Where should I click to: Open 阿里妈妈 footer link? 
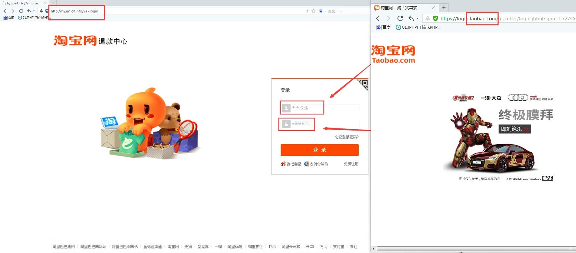tap(235, 247)
